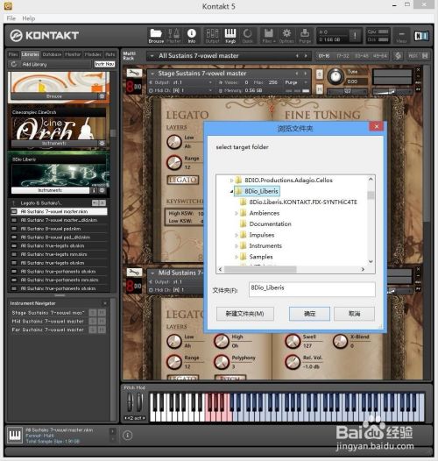Click the refresh libraries icon

point(14,64)
